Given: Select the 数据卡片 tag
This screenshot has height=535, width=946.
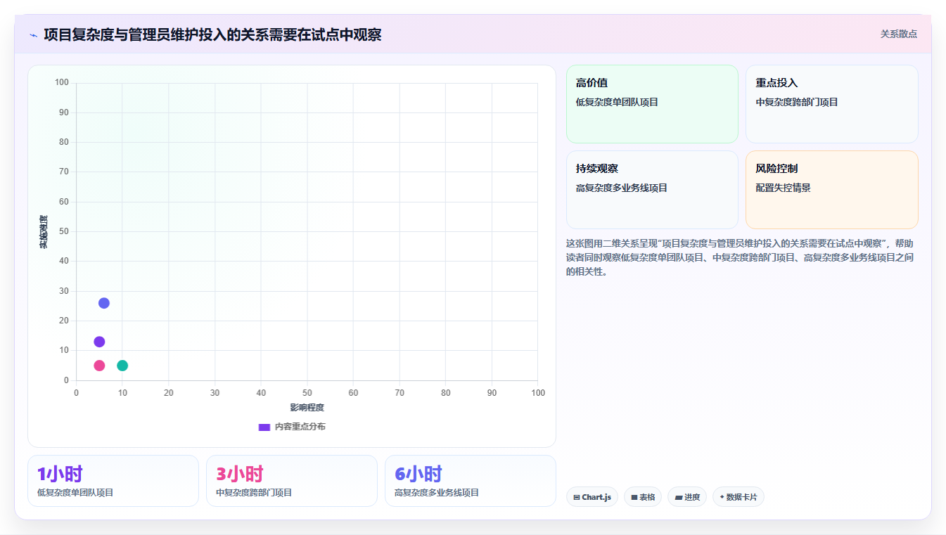Looking at the screenshot, I should (739, 497).
